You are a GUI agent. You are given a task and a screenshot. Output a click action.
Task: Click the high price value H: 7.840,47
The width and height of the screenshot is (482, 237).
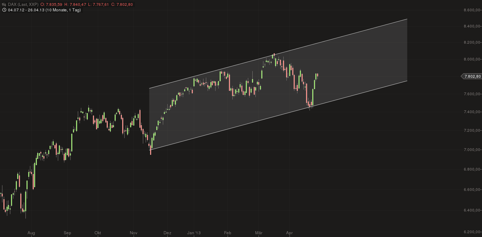tap(76, 4)
